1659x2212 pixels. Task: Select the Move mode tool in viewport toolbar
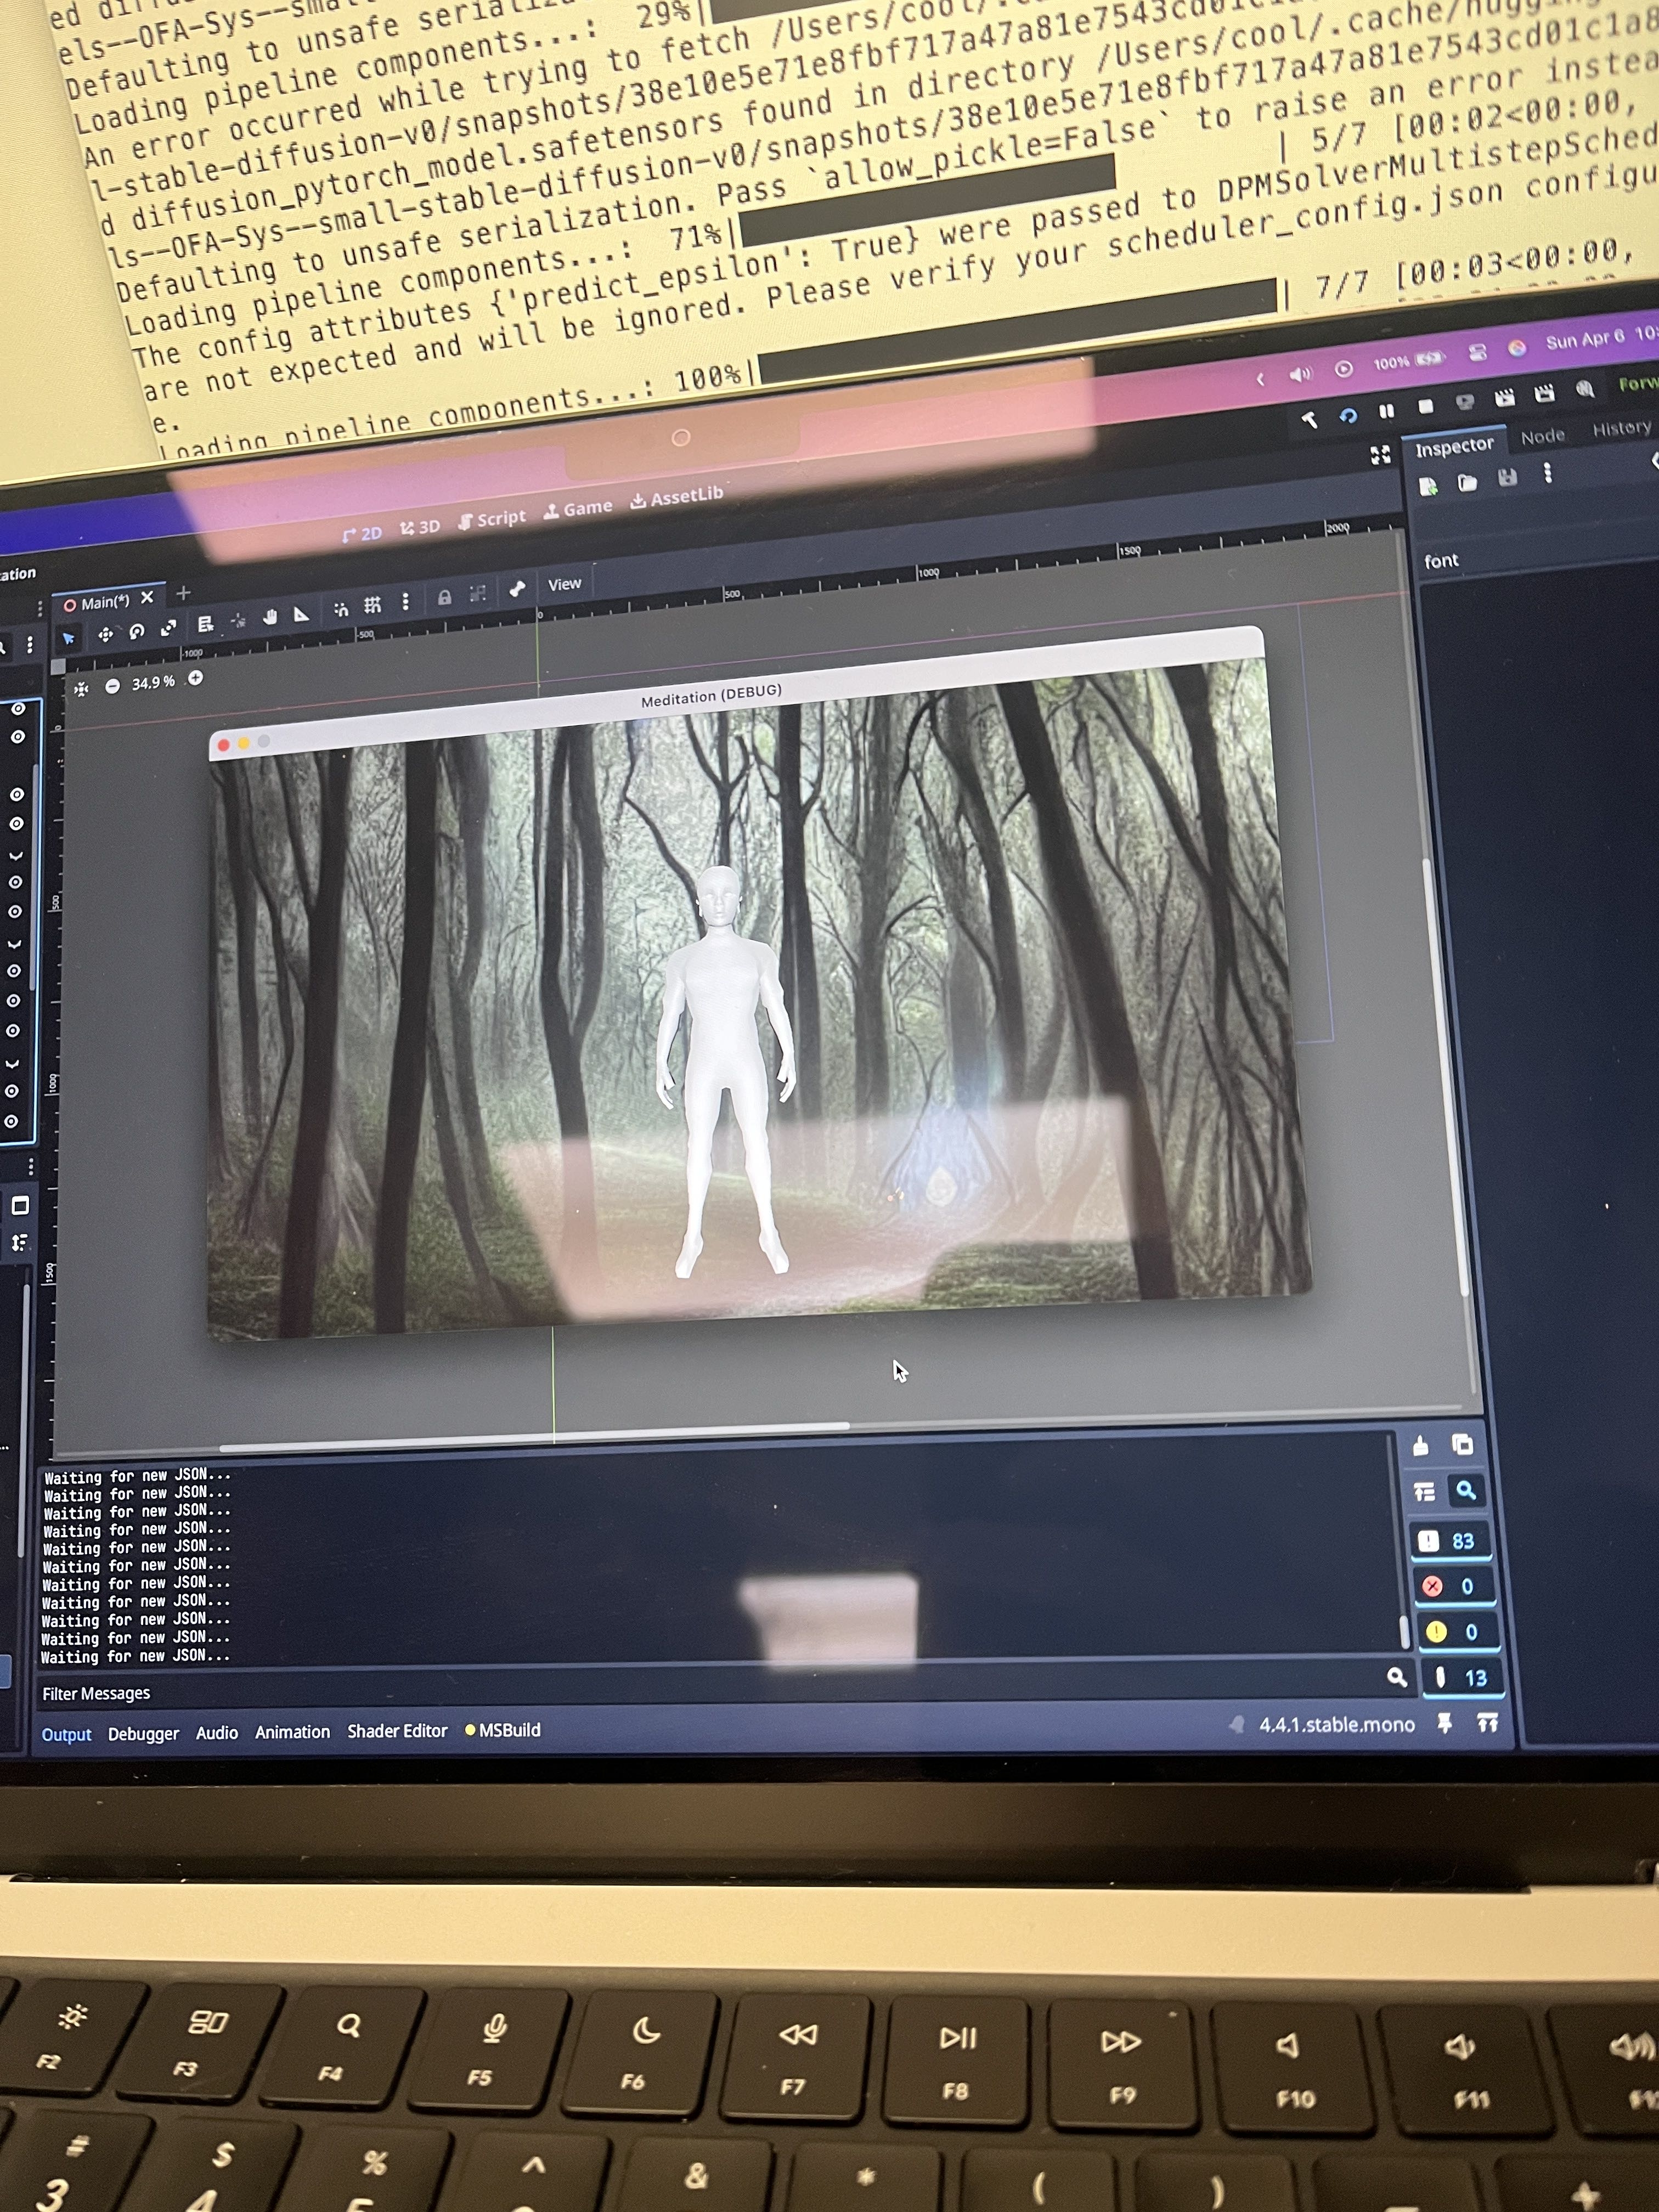coord(105,634)
